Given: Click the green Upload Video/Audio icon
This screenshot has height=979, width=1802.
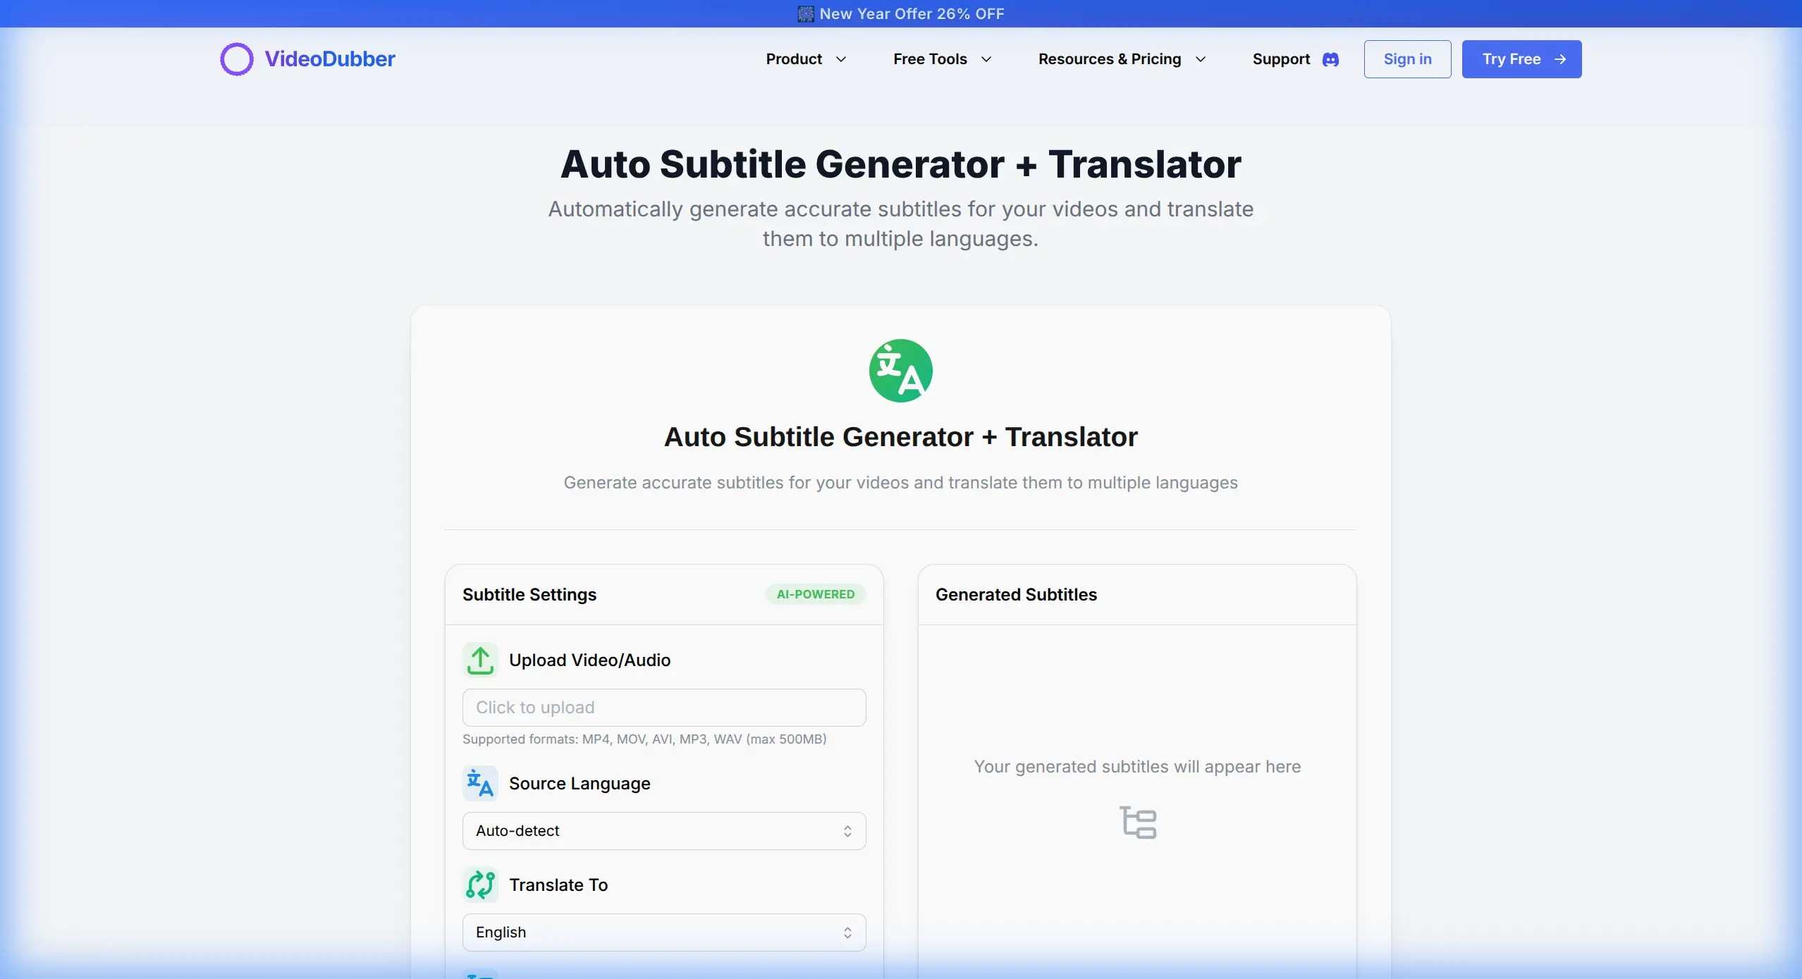Looking at the screenshot, I should pyautogui.click(x=480, y=659).
